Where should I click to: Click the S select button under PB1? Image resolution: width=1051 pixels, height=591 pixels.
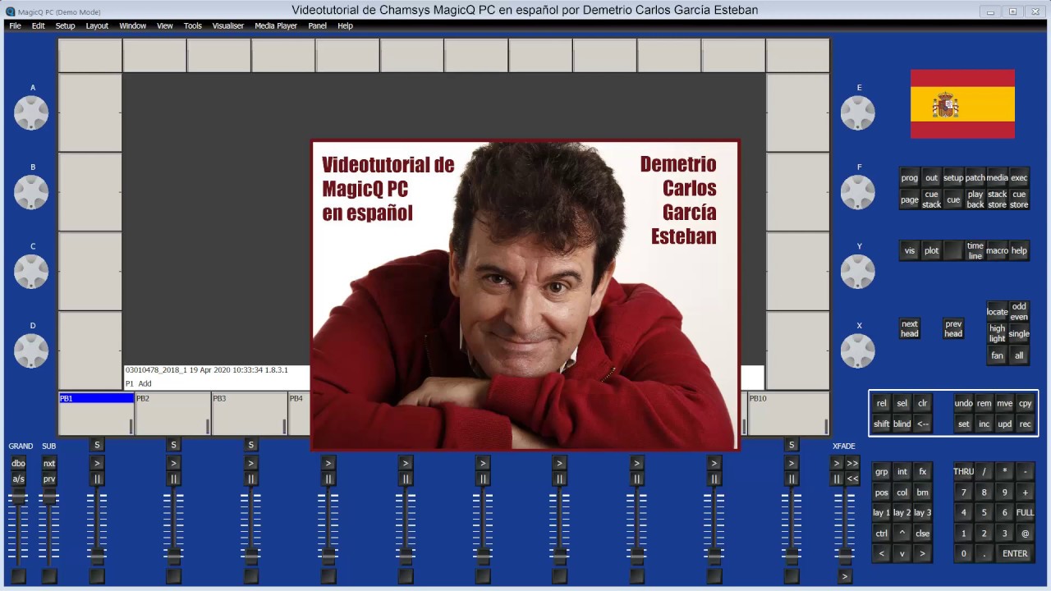97,446
